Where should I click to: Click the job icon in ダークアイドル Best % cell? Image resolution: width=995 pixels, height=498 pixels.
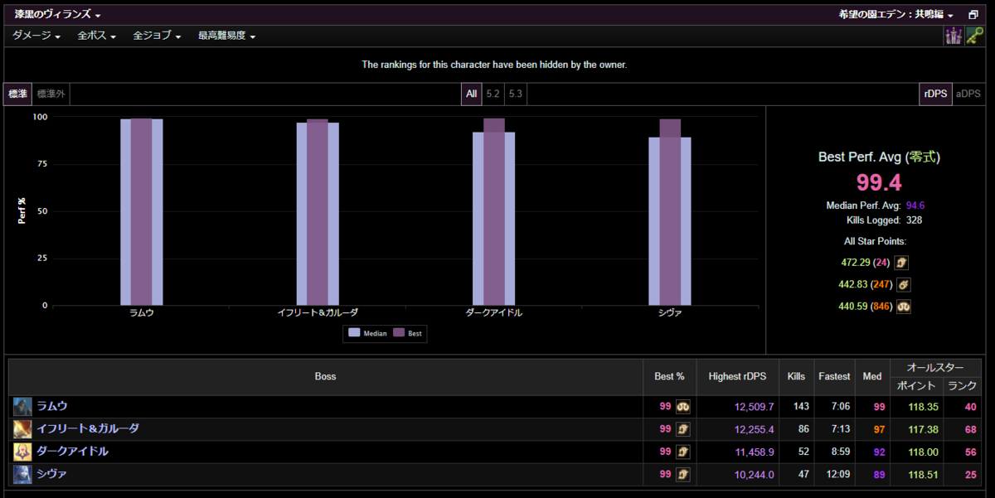(x=683, y=452)
